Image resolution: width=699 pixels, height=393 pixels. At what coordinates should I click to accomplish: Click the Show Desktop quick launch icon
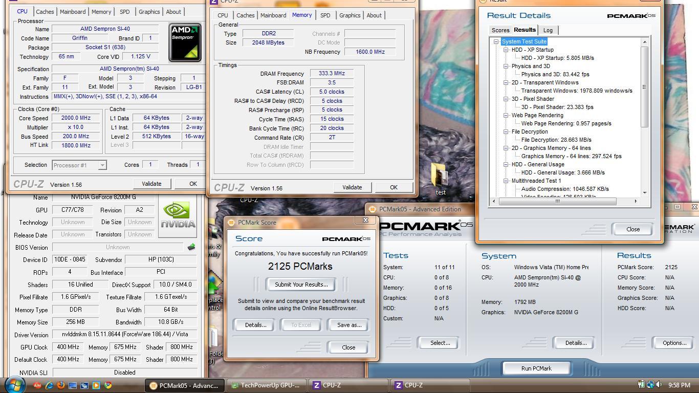[73, 385]
